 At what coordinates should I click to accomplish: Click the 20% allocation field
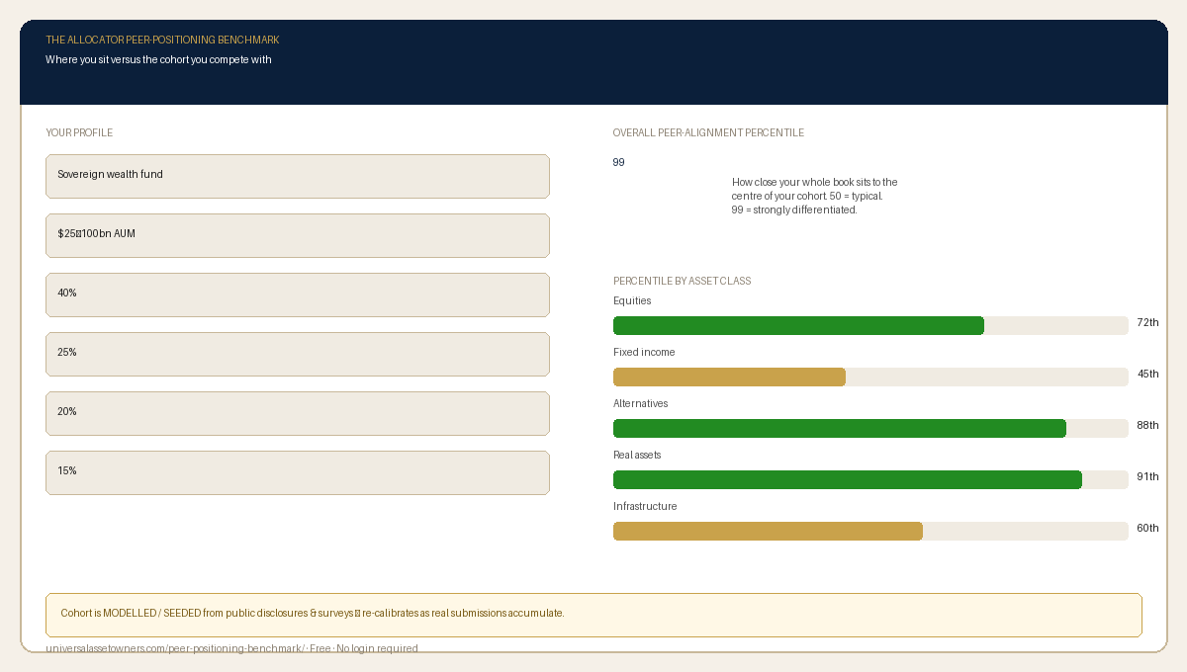298,413
